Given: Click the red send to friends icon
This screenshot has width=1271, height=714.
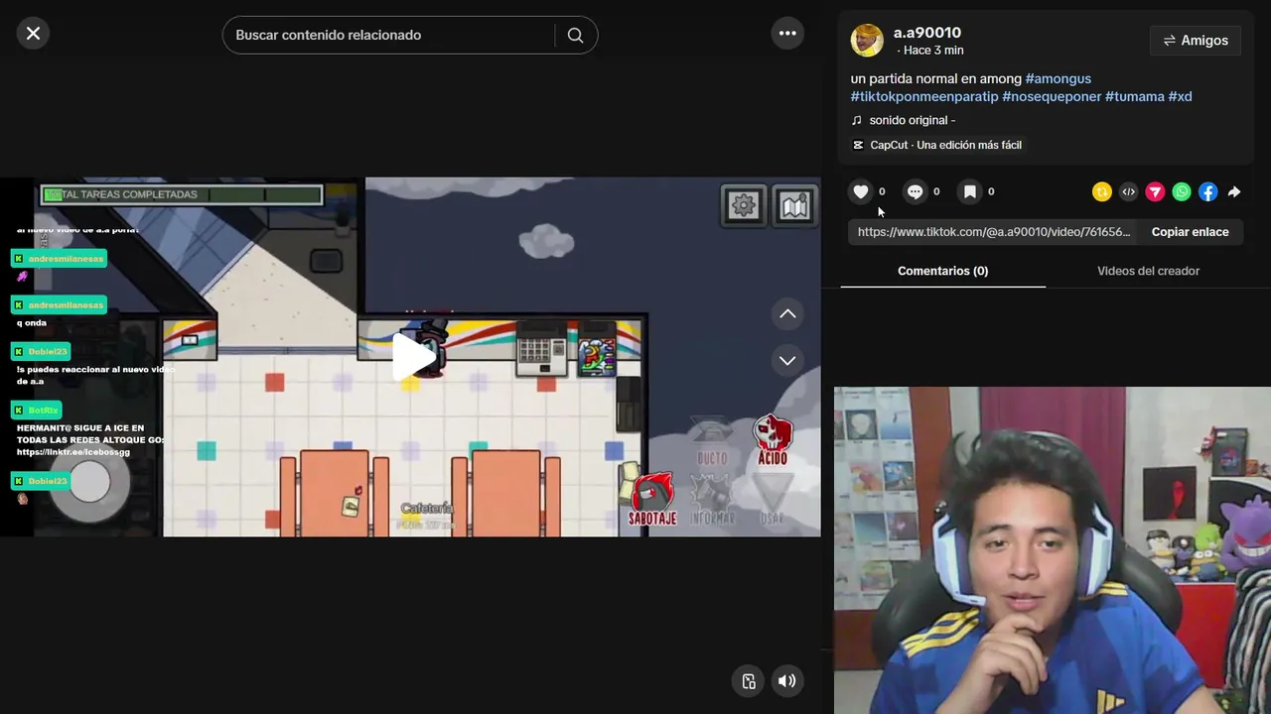Looking at the screenshot, I should coord(1155,192).
